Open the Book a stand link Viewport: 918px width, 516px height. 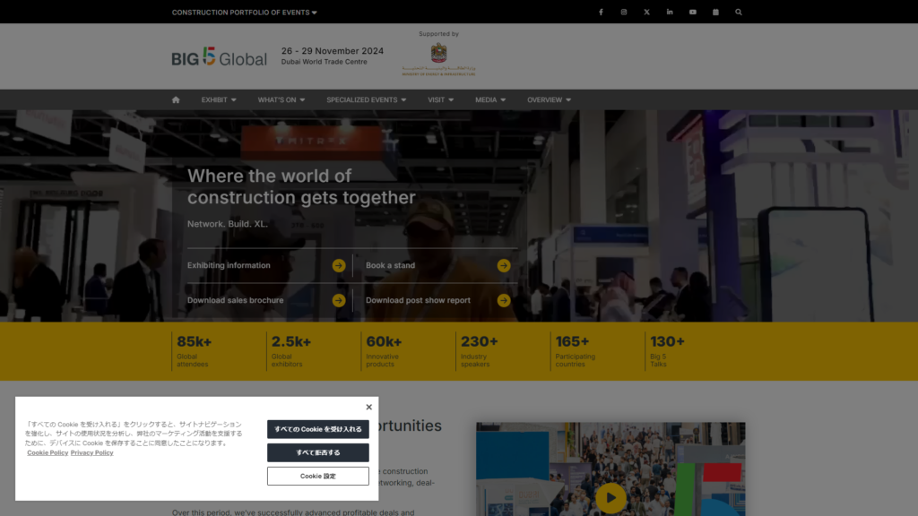point(391,265)
